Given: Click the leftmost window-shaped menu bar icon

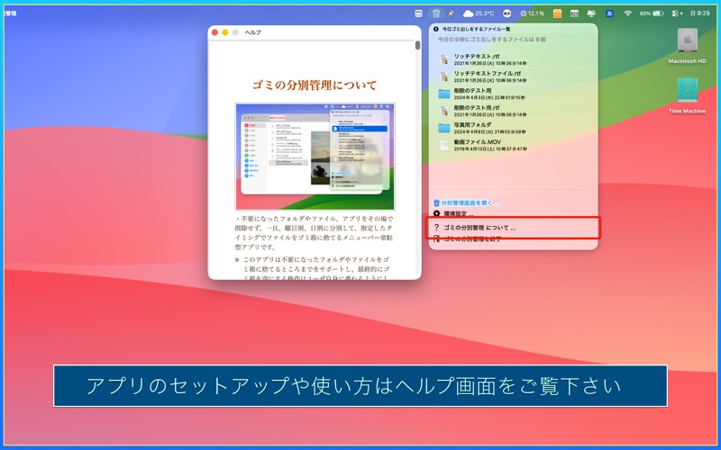Looking at the screenshot, I should pos(418,13).
